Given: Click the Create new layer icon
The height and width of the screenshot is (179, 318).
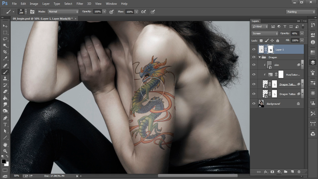Looking at the screenshot, I should [292, 172].
